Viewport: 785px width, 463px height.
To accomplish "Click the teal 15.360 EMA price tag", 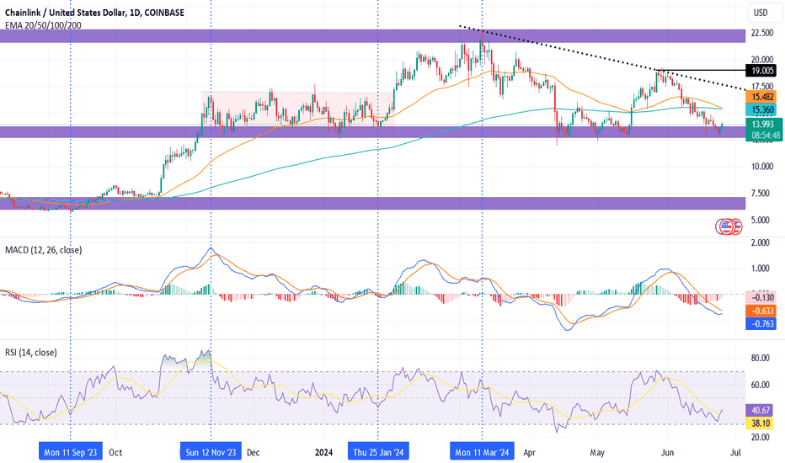I will pos(761,109).
